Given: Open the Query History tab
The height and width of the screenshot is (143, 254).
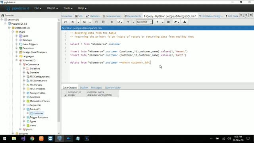Looking at the screenshot, I should pos(113,87).
